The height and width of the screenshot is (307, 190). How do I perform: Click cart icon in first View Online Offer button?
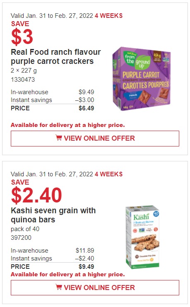pyautogui.click(x=59, y=138)
